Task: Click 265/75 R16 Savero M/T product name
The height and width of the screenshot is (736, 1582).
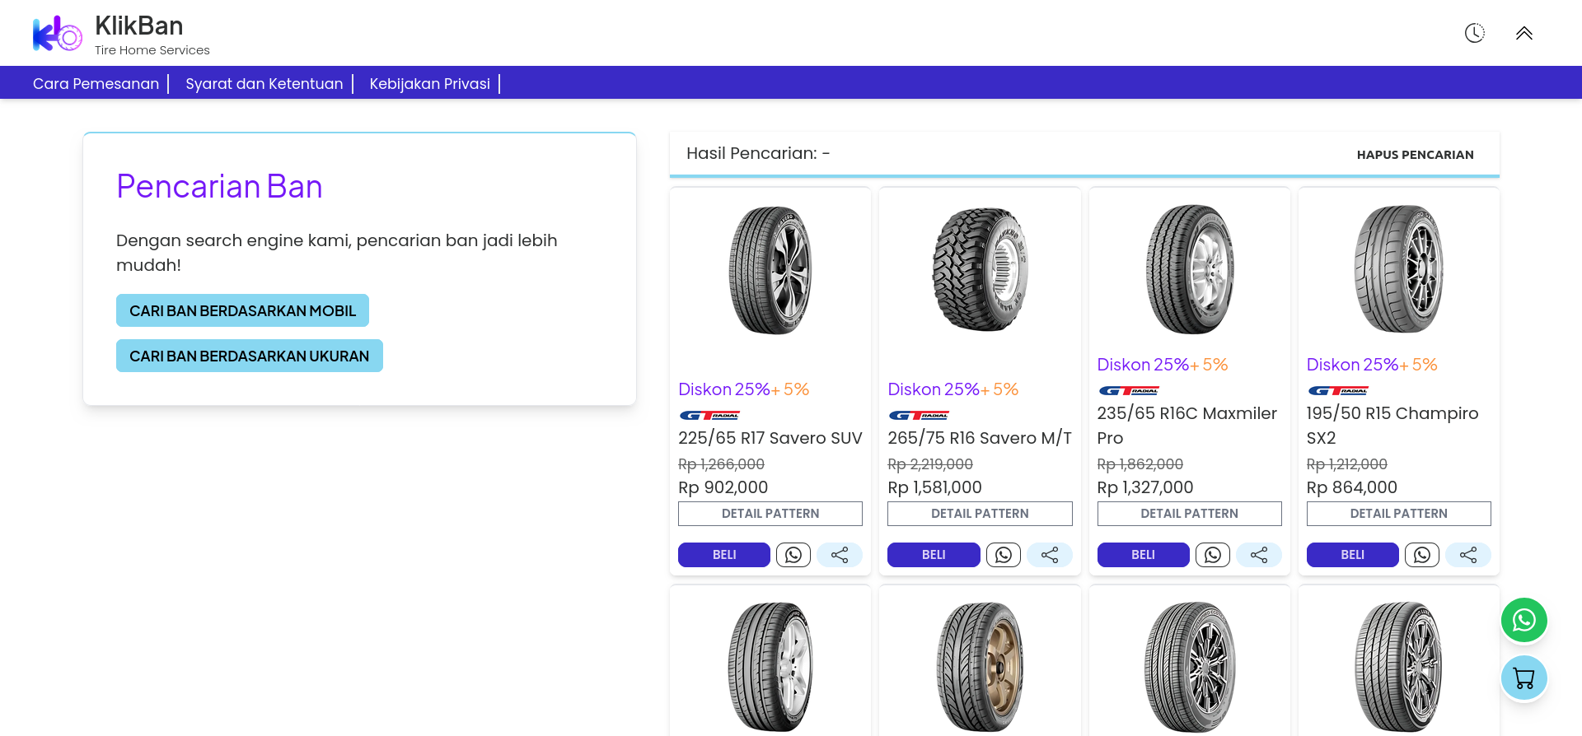Action: tap(980, 438)
